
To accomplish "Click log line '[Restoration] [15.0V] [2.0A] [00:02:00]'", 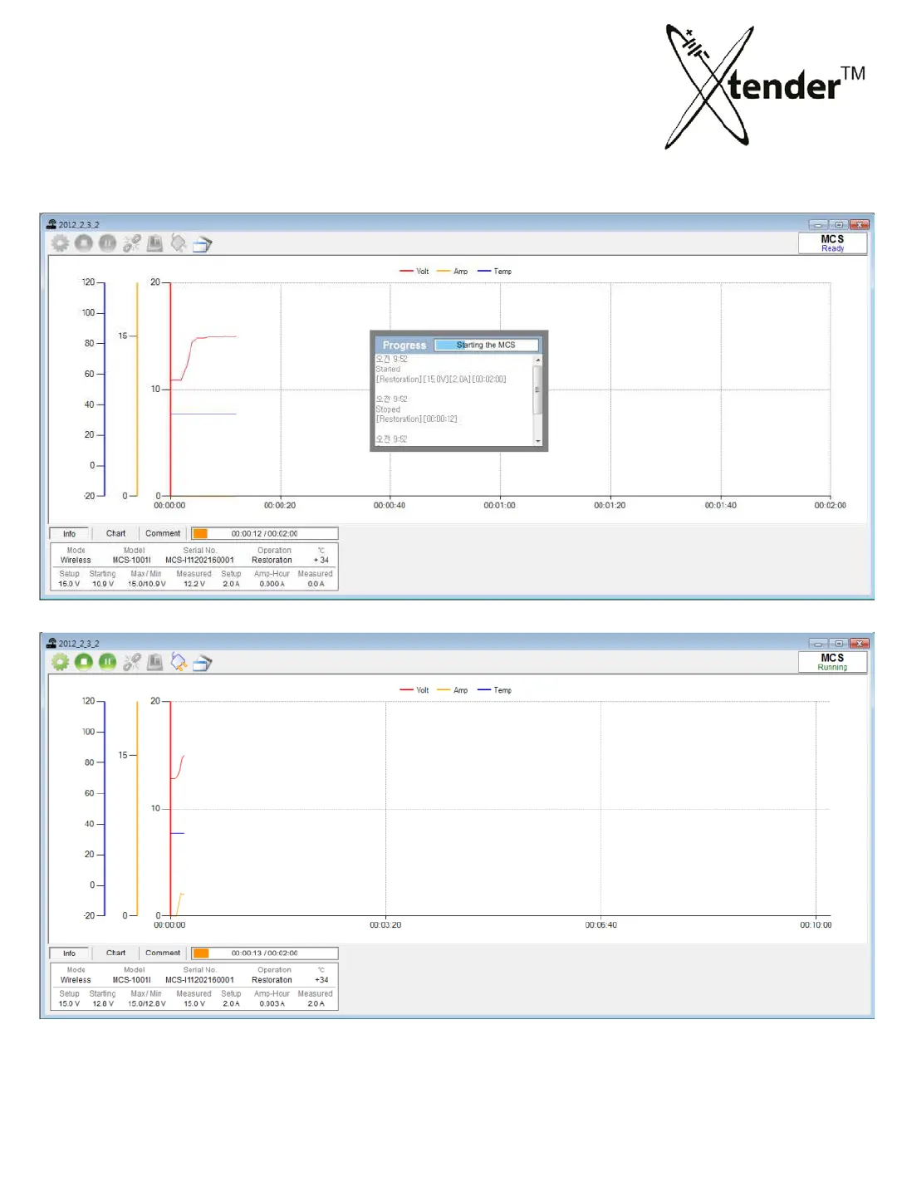I will [441, 380].
